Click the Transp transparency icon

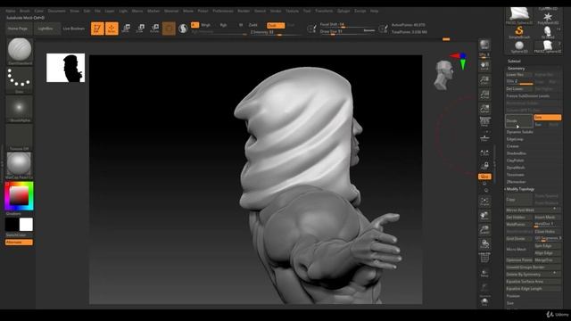(484, 274)
